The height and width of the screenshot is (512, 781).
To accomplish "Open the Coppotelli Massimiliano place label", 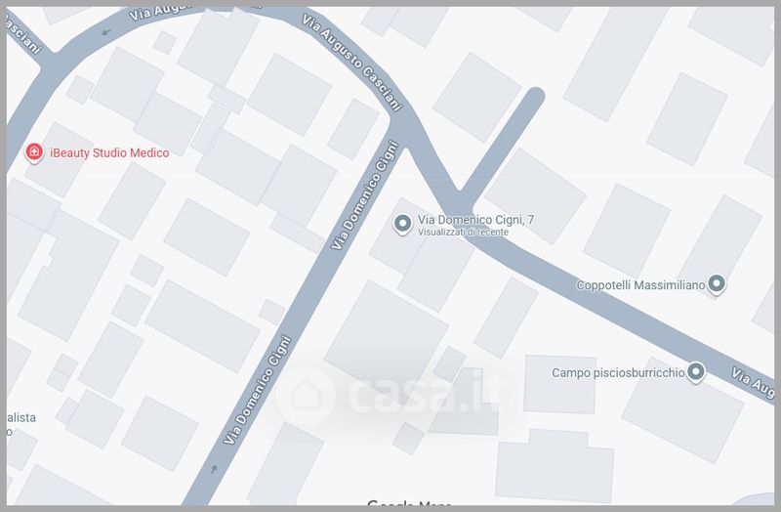I will click(640, 285).
